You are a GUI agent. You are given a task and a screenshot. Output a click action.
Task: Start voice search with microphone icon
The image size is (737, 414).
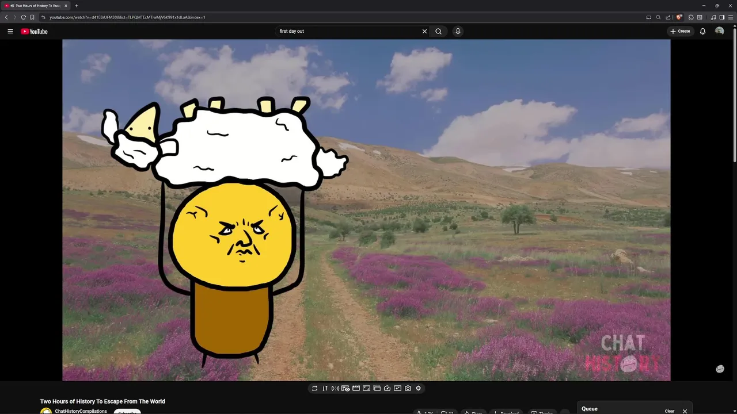[x=458, y=31]
